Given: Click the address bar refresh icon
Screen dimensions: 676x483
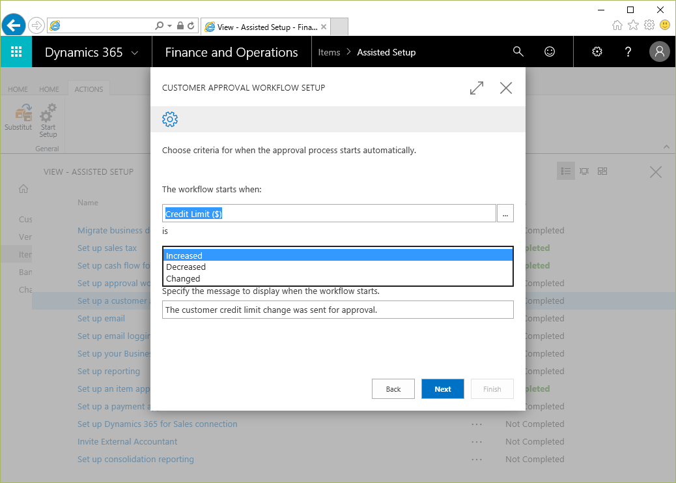Looking at the screenshot, I should (x=191, y=26).
